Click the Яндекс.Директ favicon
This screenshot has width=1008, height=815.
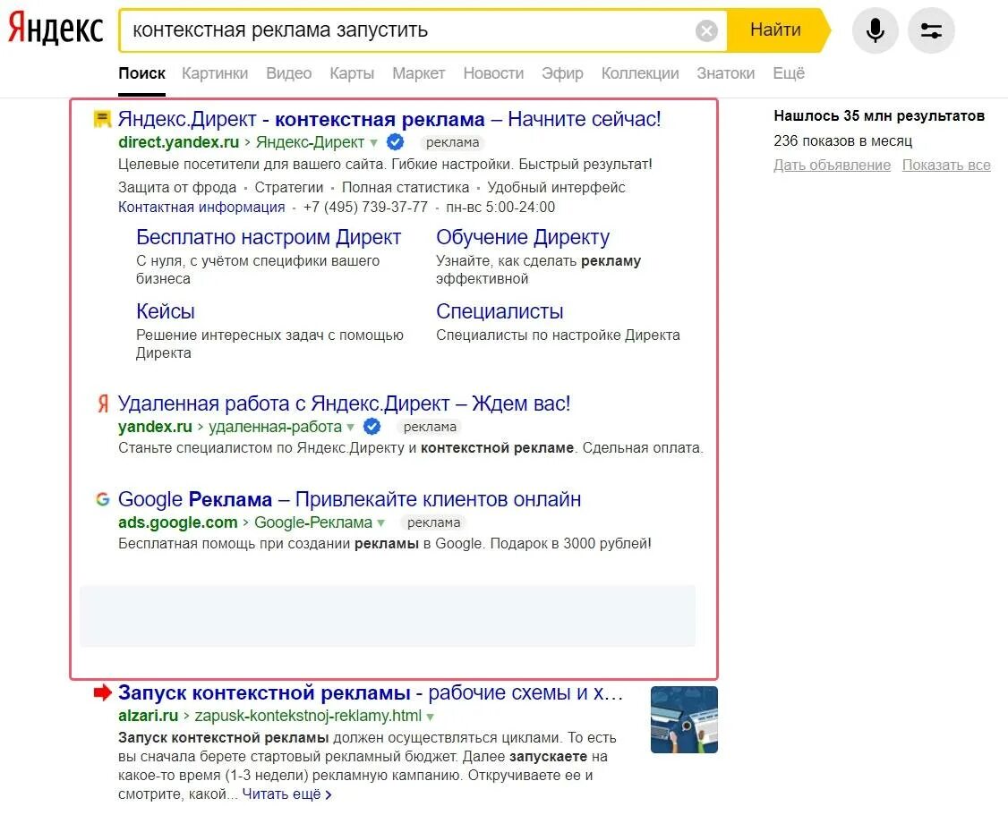click(102, 119)
